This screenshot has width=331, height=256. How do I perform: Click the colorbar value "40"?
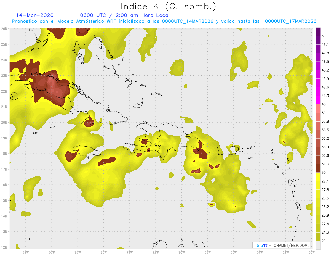point(324,104)
